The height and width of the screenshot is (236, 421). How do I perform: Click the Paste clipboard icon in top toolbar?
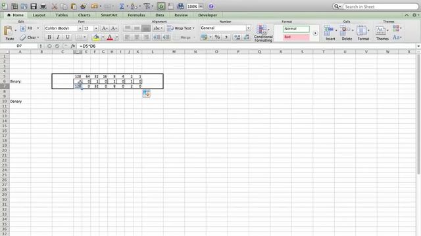(x=74, y=6)
